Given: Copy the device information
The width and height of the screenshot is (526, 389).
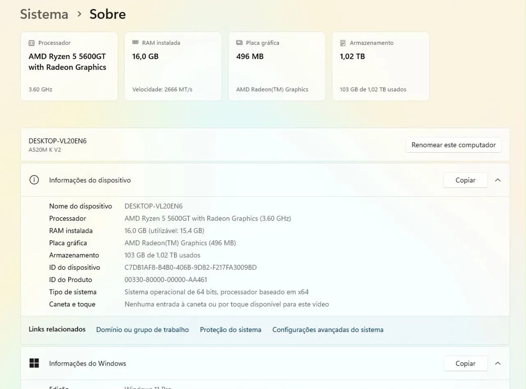Looking at the screenshot, I should 466,180.
